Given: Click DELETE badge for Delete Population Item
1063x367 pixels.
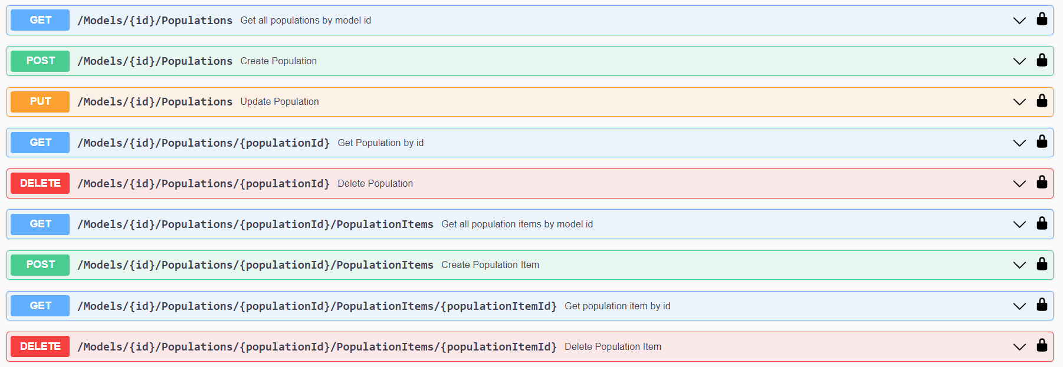Looking at the screenshot, I should [x=40, y=346].
